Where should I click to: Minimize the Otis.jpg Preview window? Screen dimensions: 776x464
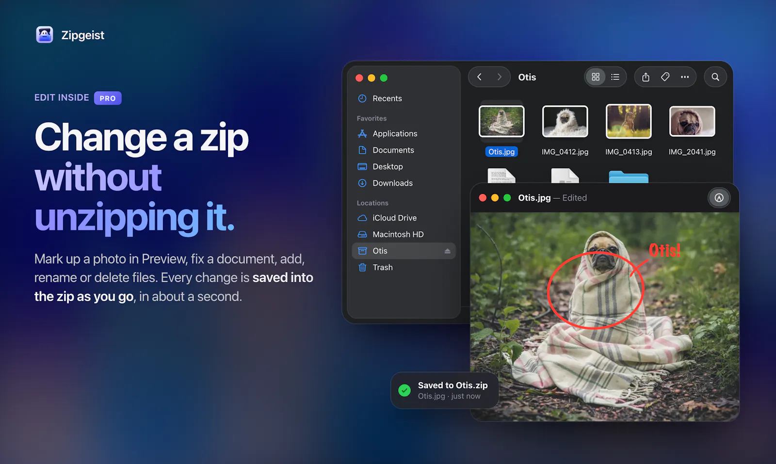(x=495, y=198)
